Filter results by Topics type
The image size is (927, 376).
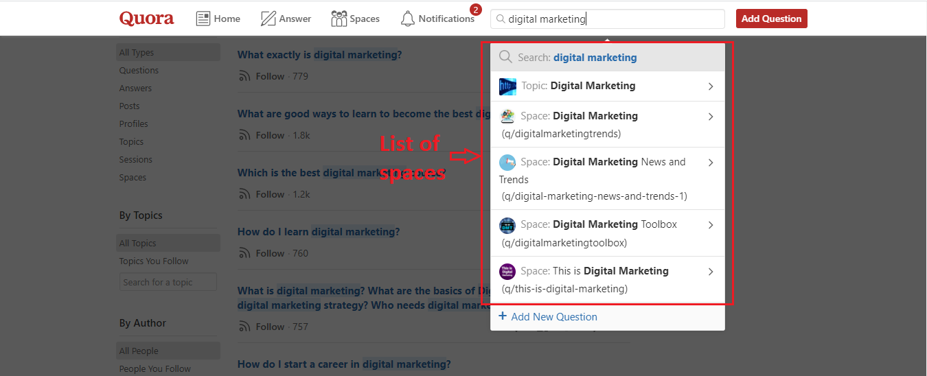(131, 141)
